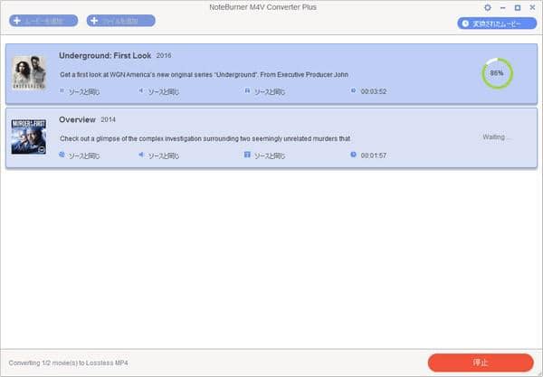Click the add file button
Viewport: 543px width, 377px height.
(120, 21)
